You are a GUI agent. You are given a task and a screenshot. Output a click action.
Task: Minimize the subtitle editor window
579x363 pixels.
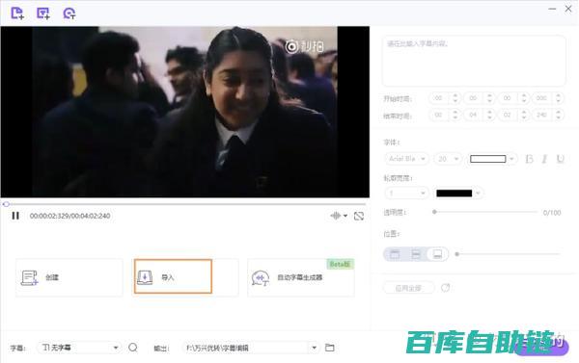[x=552, y=9]
